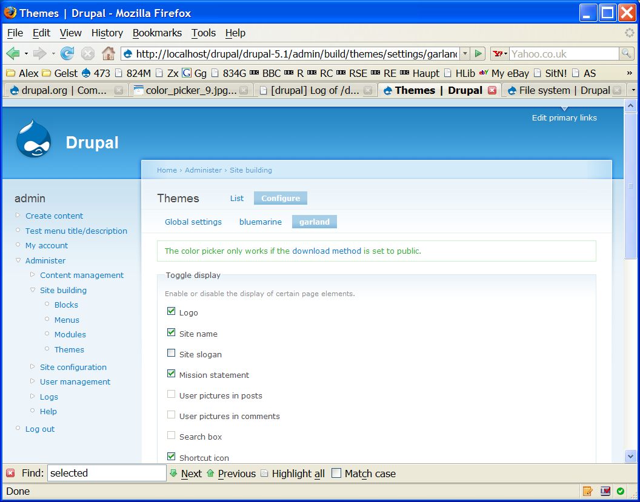
Task: Uncheck the Logo display checkbox
Action: pos(171,311)
